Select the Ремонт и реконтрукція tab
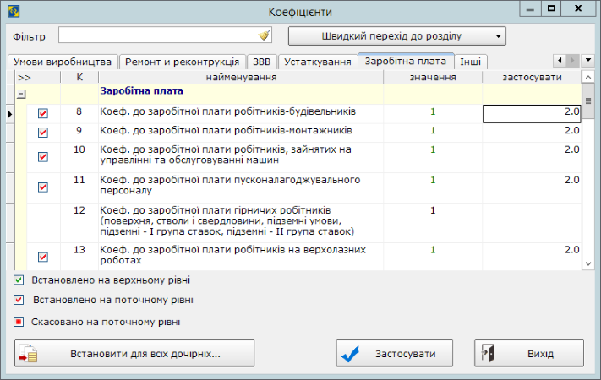The width and height of the screenshot is (601, 380). coord(181,62)
